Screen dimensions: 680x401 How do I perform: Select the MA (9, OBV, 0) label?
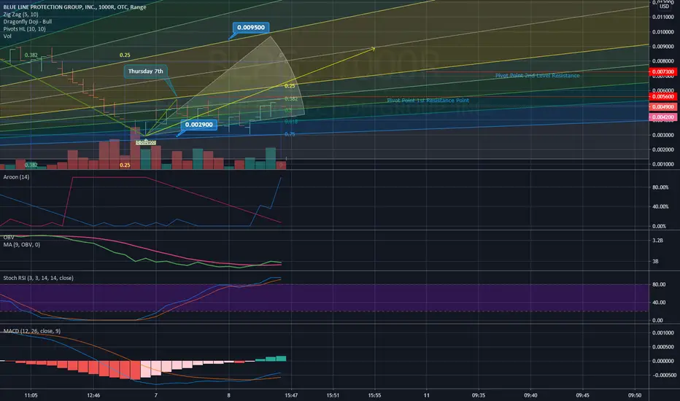22,244
